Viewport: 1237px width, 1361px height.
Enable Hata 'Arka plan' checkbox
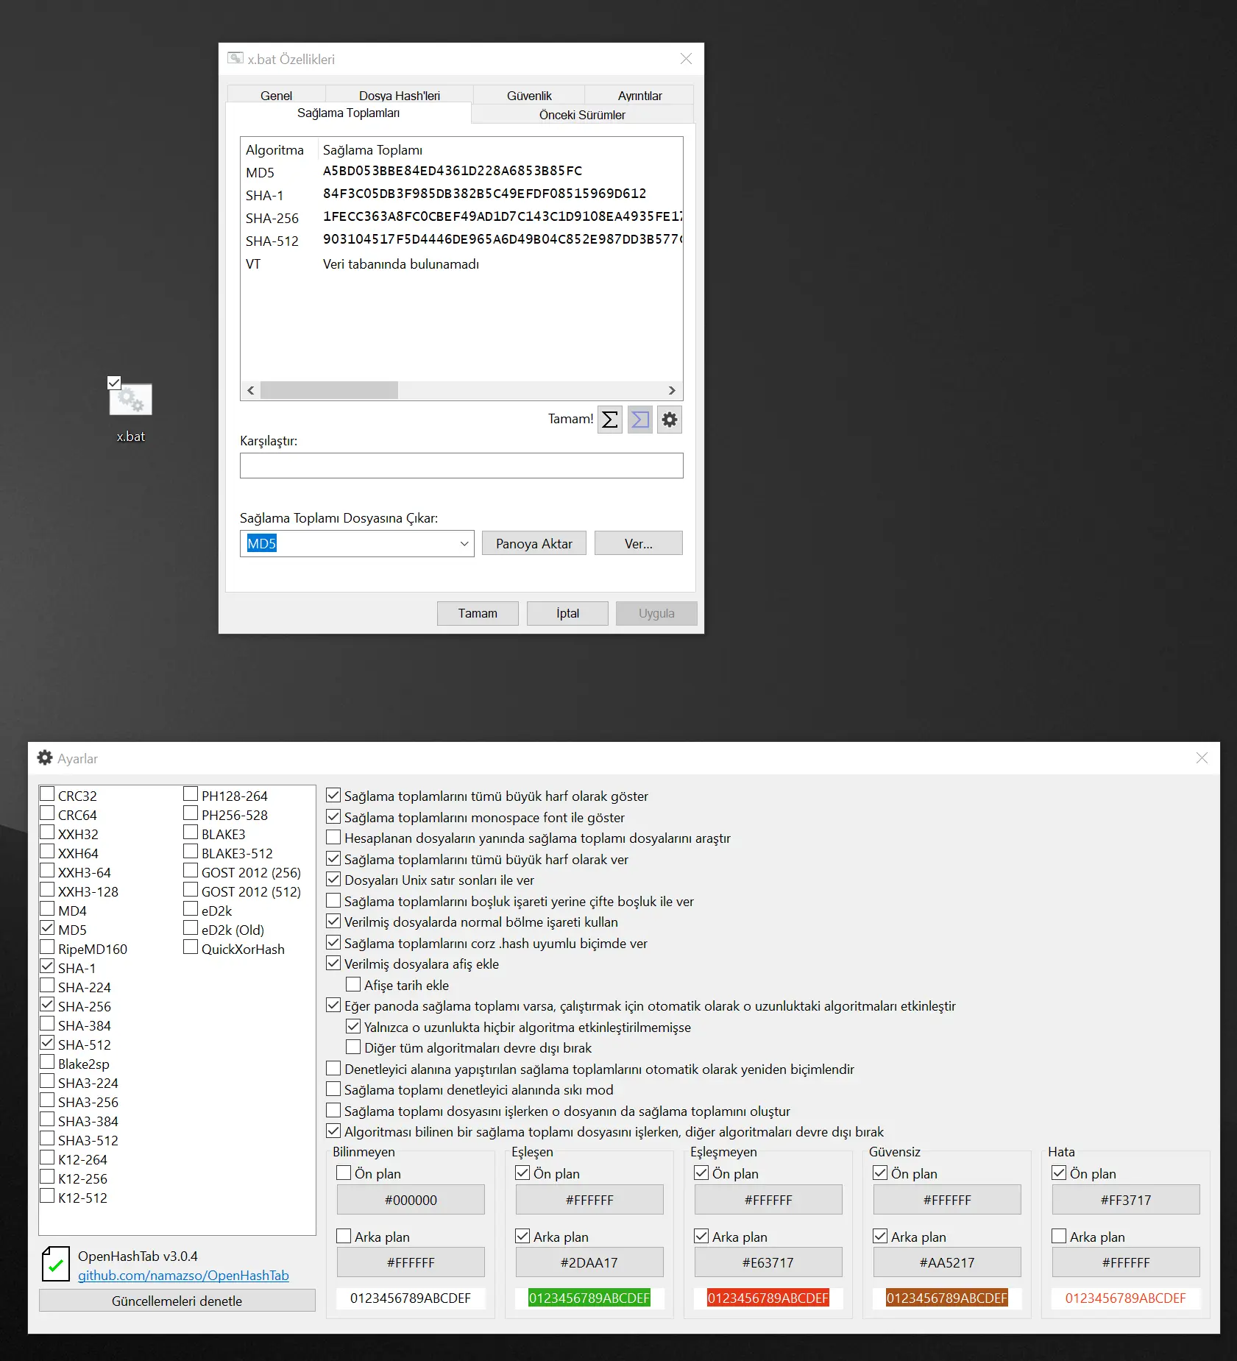coord(1059,1236)
